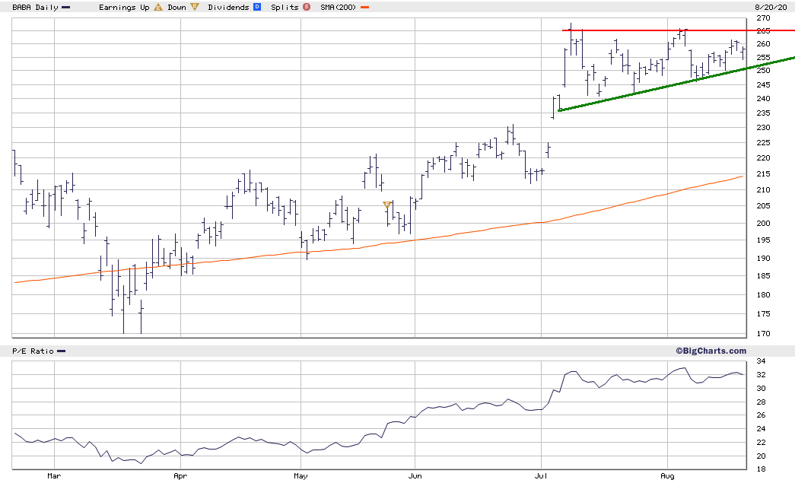Click the Earnings Down triangle legend icon
Image resolution: width=795 pixels, height=483 pixels.
pos(195,7)
